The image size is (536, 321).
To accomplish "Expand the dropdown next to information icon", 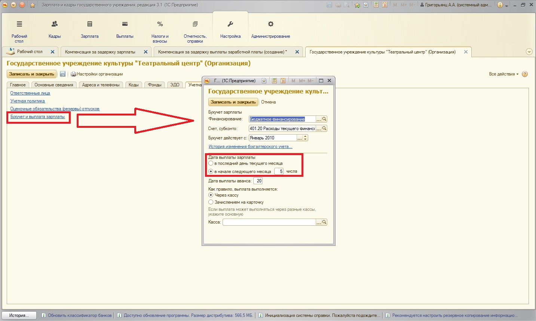I will click(x=507, y=6).
